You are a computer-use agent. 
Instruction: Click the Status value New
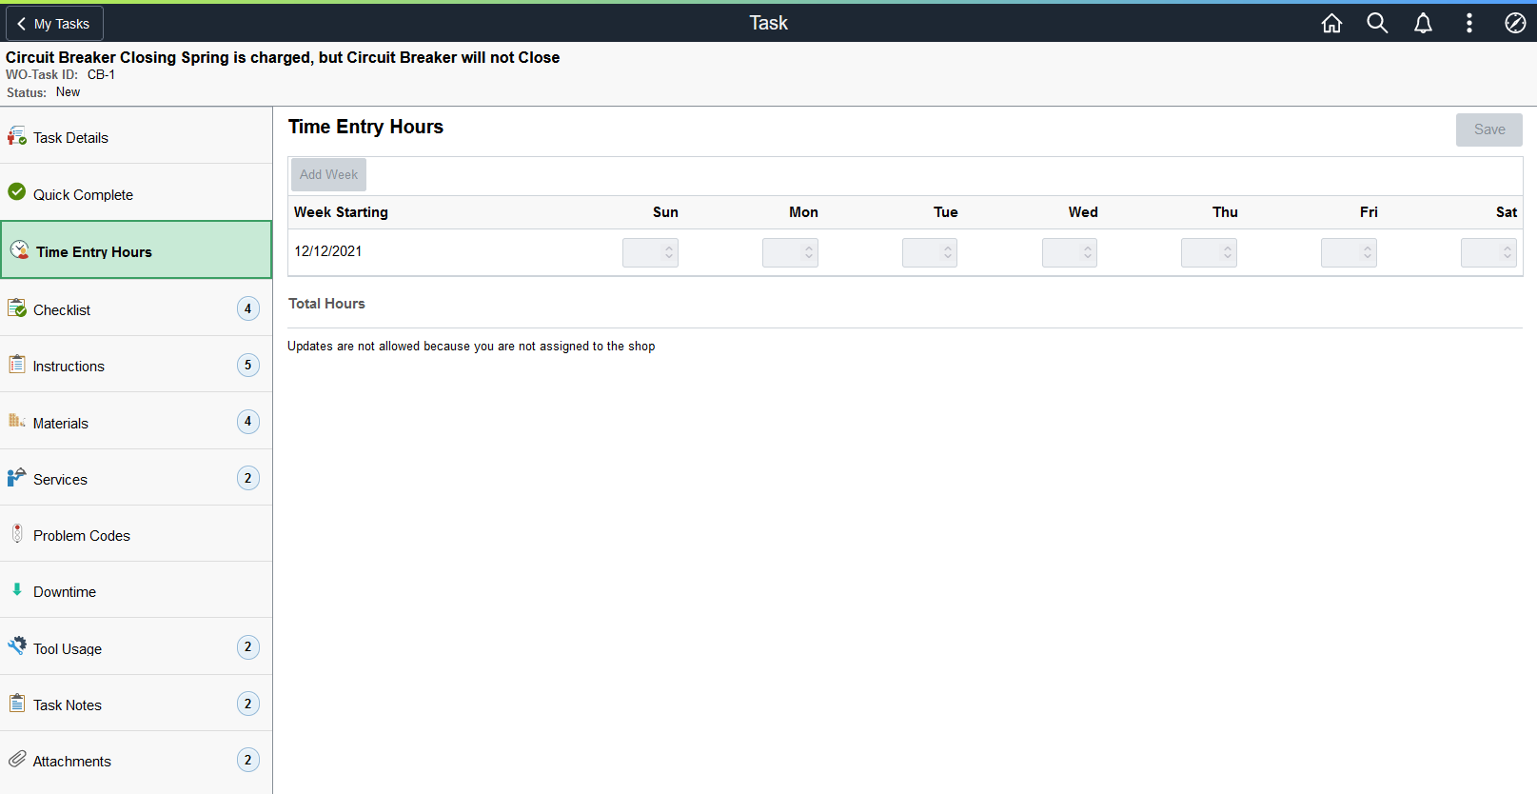click(x=68, y=92)
